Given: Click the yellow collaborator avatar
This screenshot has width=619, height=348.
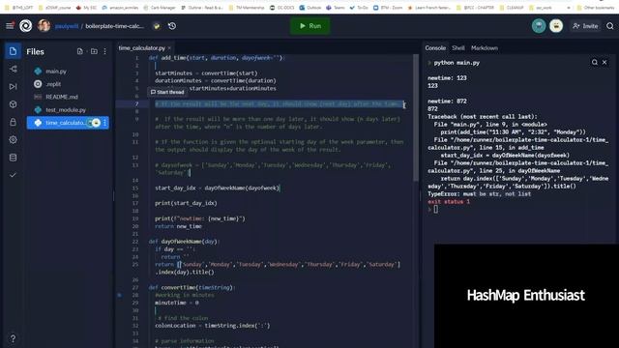Looking at the screenshot, I should 556,26.
